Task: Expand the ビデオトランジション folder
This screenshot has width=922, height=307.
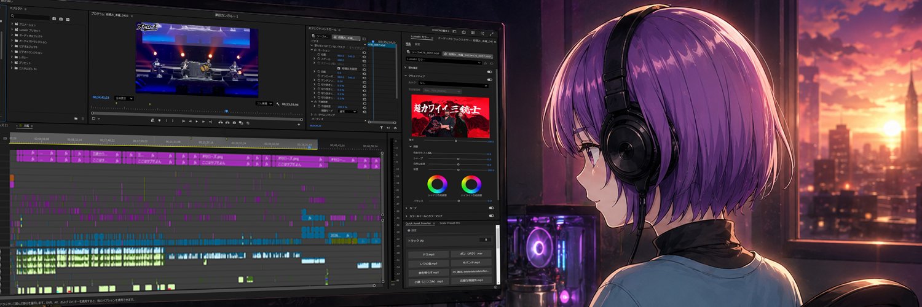Action: coord(12,52)
